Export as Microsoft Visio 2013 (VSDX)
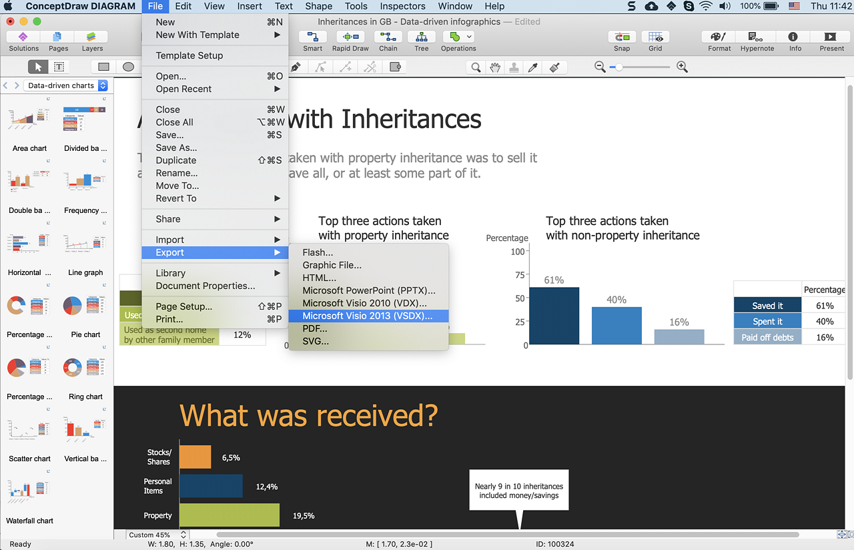This screenshot has height=550, width=854. (368, 316)
